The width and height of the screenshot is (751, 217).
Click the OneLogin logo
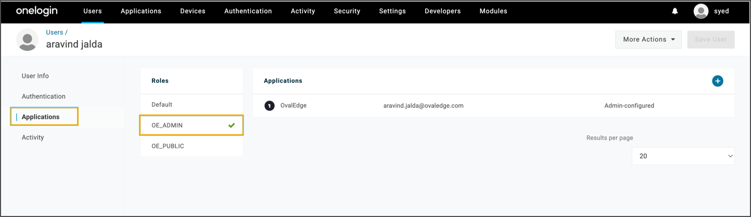pyautogui.click(x=36, y=11)
